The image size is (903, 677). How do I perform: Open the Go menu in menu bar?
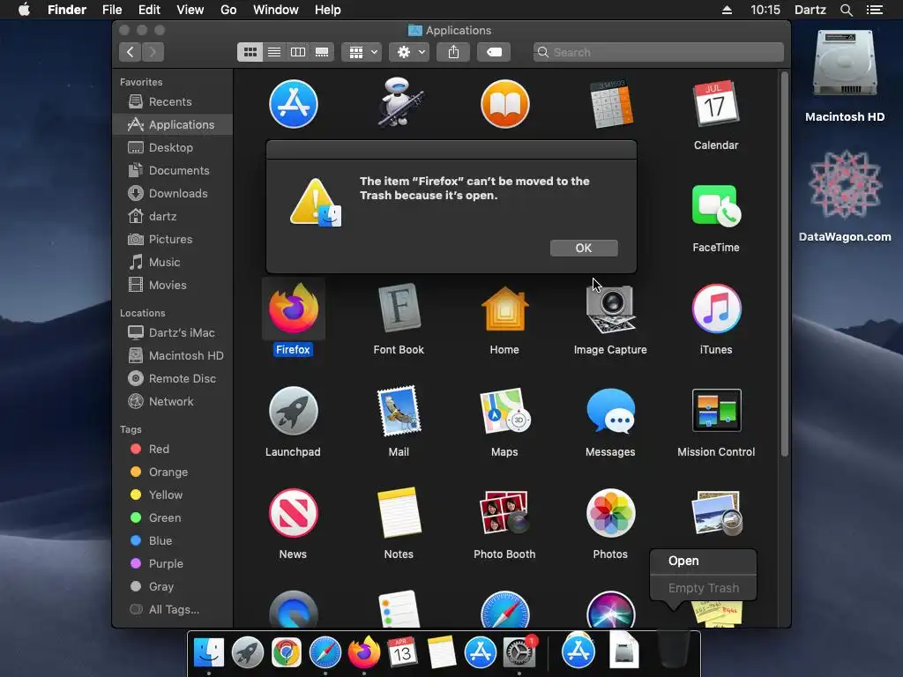coord(228,10)
